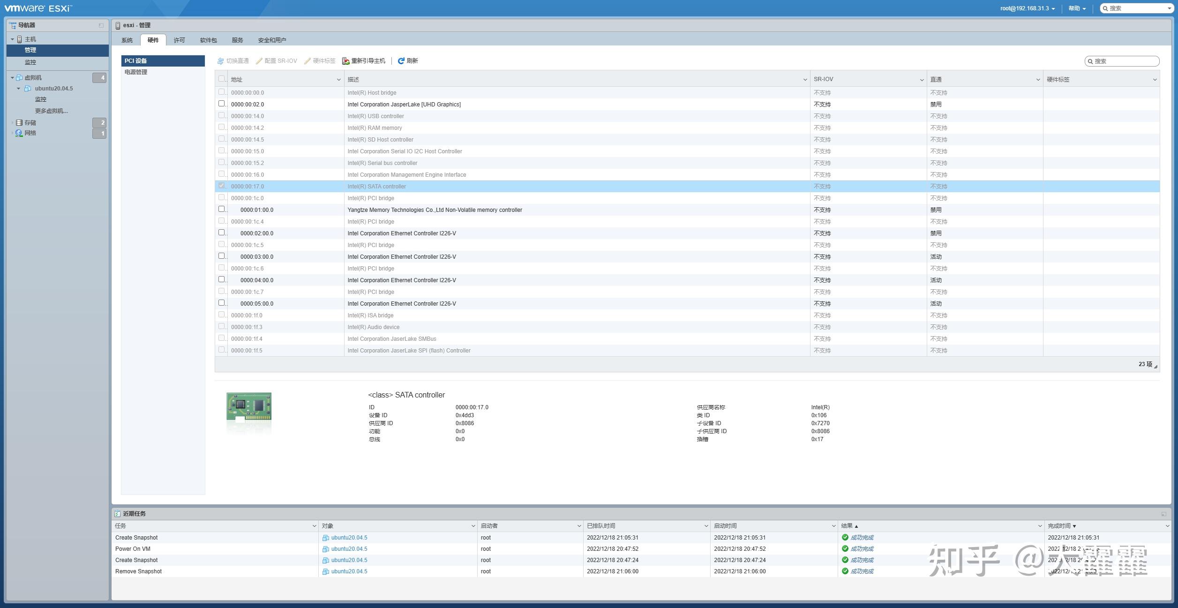
Task: Click the Recent tasks (近期任务) panel icon
Action: pos(117,514)
